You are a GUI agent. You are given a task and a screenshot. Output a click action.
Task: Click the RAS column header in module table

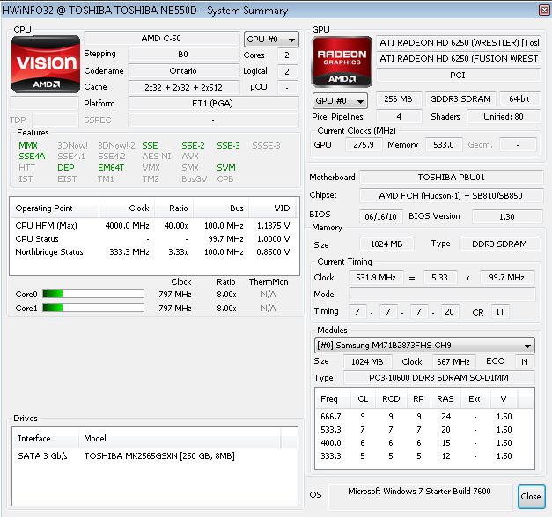[x=445, y=399]
